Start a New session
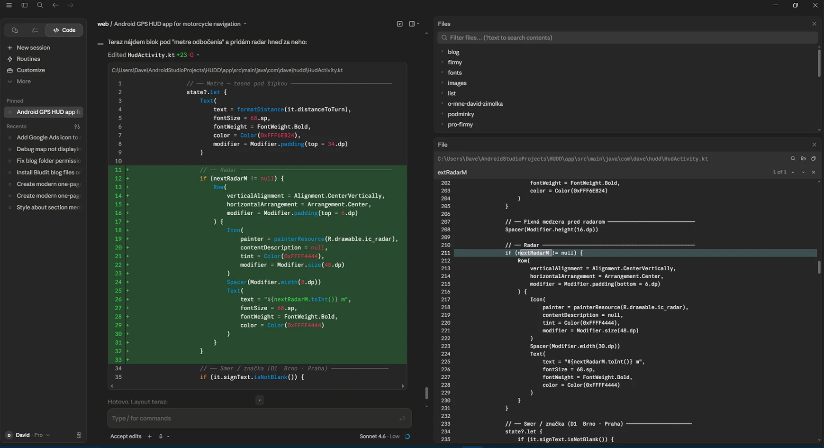 click(x=33, y=47)
